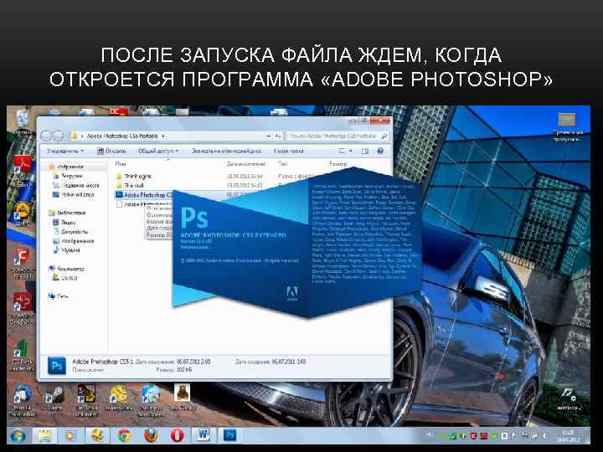Click the Photoshop splash screen Ps logo

[194, 218]
